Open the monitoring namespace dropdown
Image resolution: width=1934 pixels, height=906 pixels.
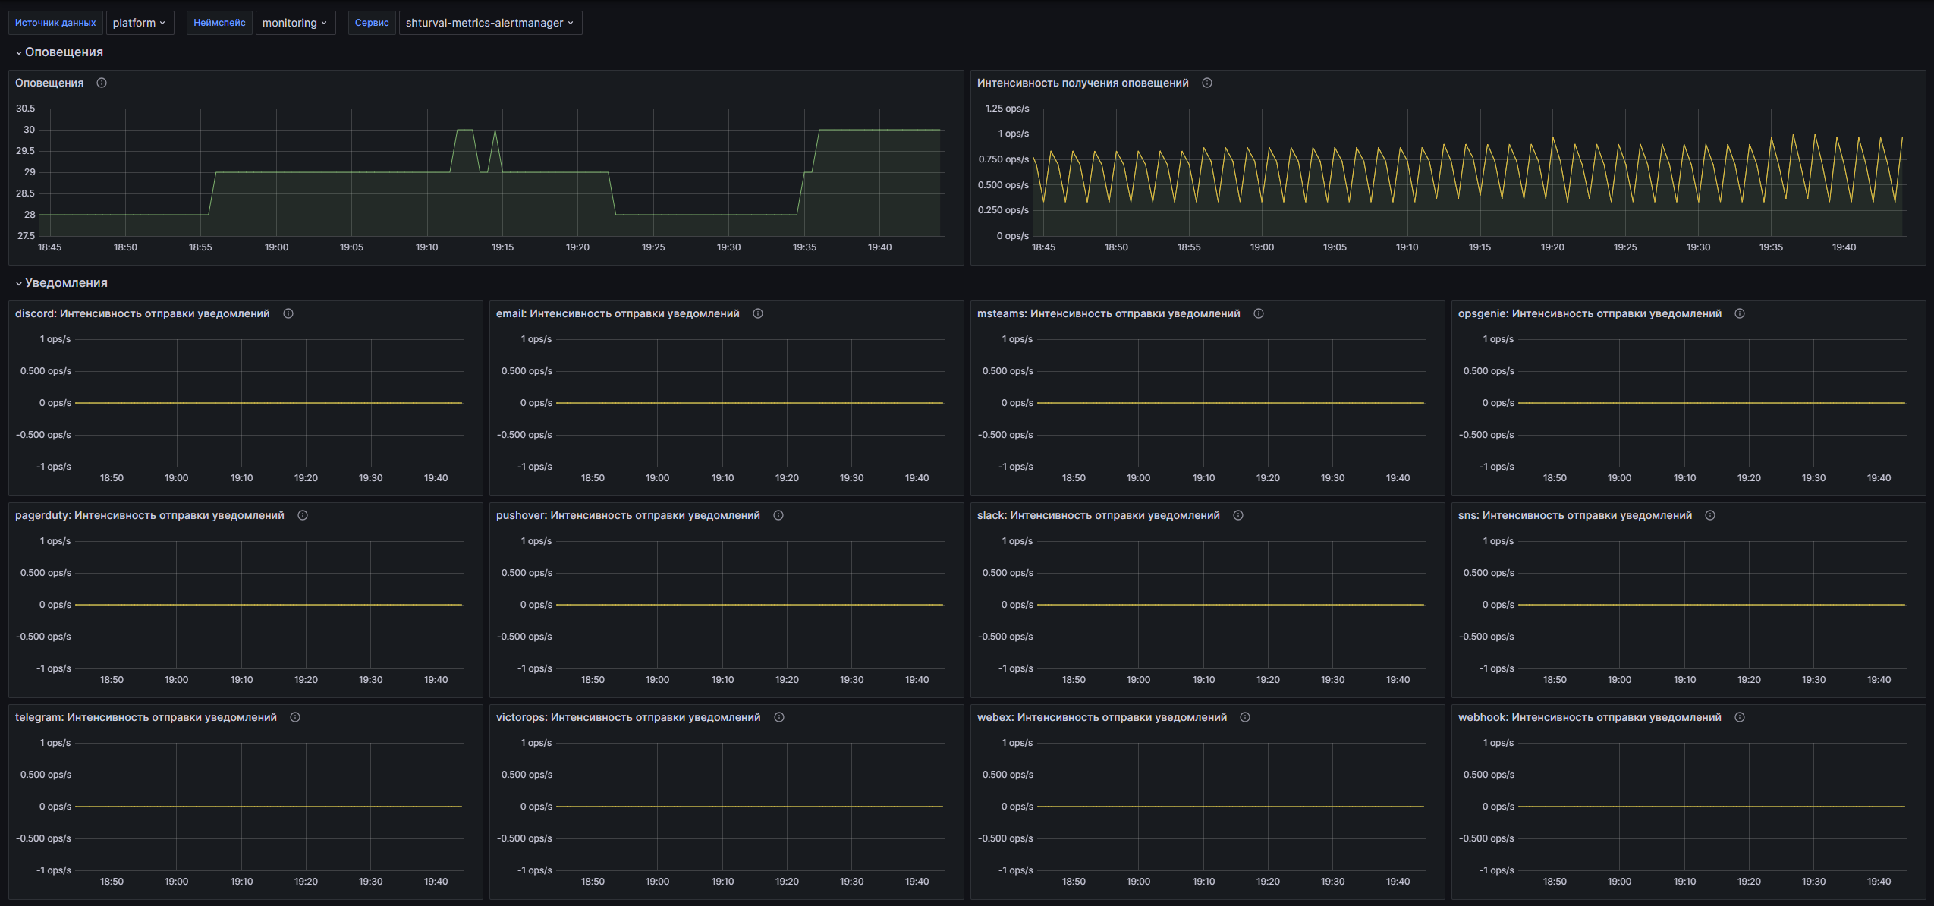click(295, 23)
